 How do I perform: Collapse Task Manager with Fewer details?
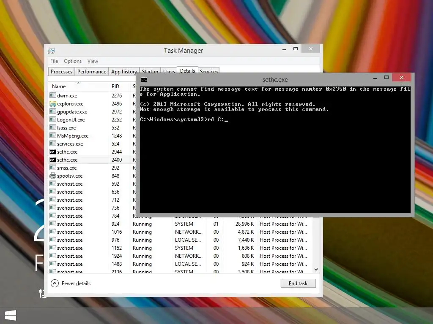pos(71,283)
